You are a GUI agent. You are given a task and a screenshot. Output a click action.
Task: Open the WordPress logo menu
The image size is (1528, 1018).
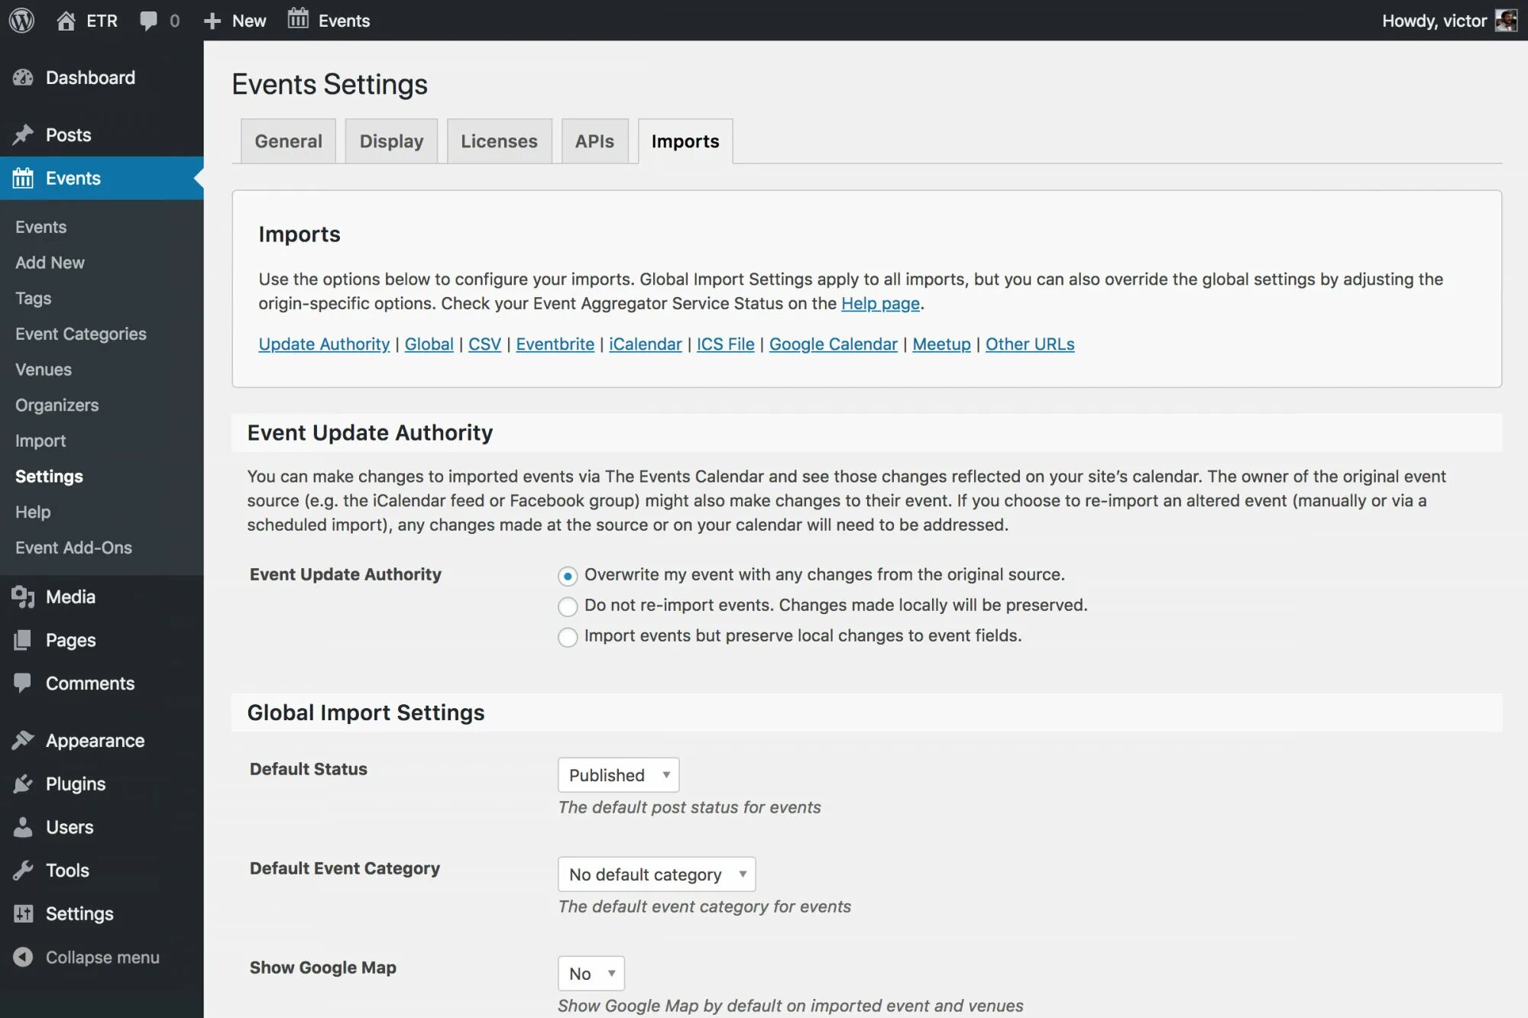click(21, 21)
